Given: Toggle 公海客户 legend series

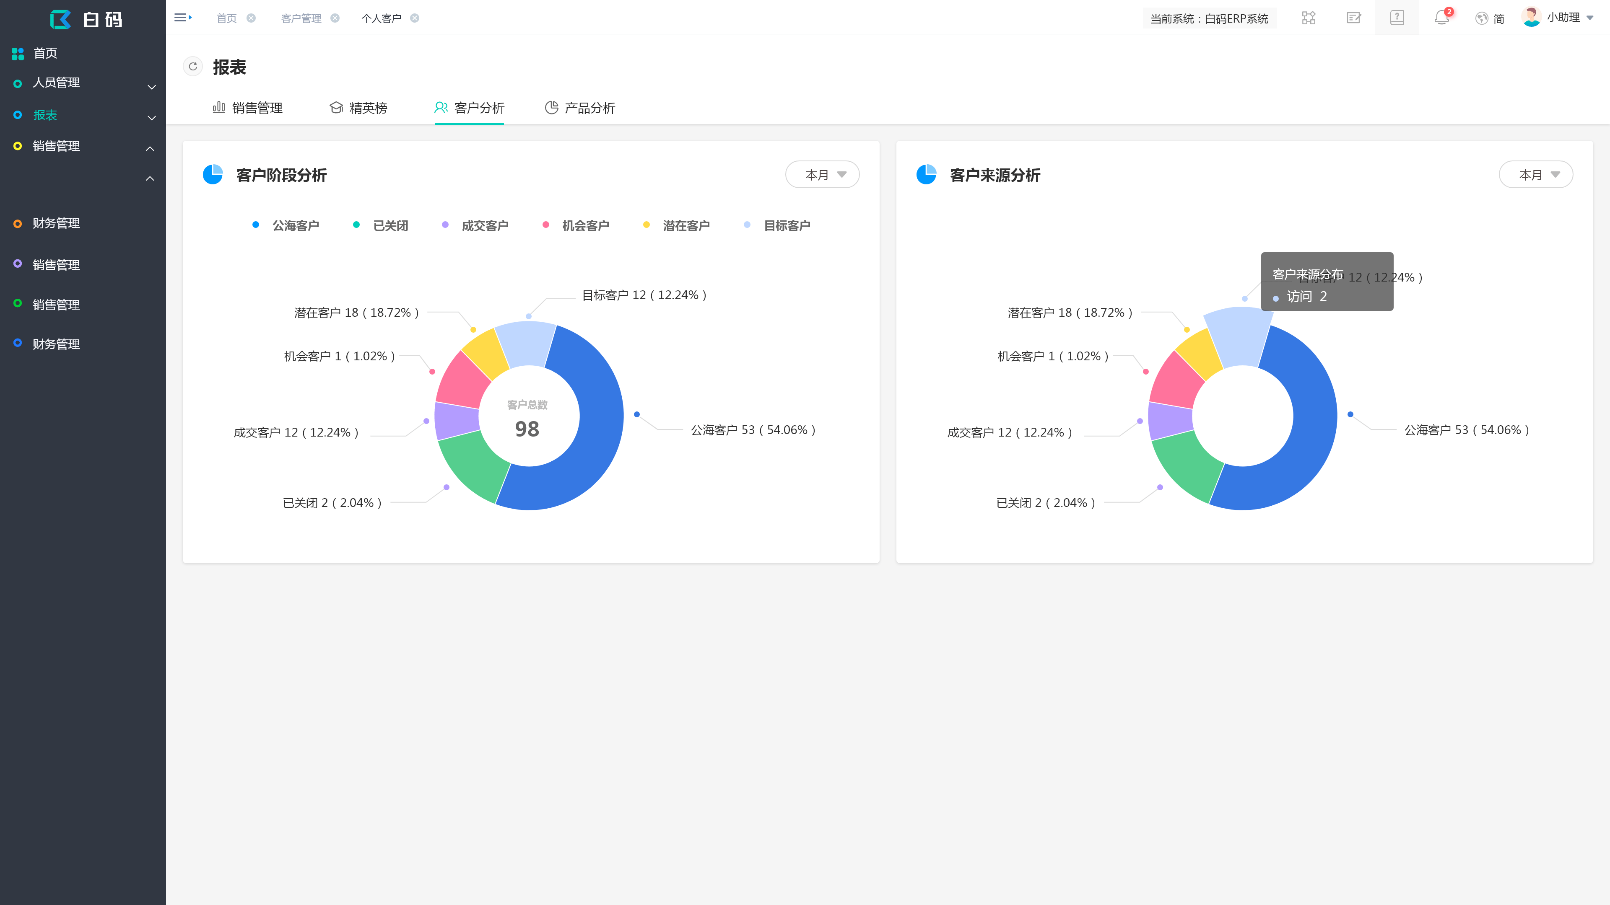Looking at the screenshot, I should click(286, 225).
